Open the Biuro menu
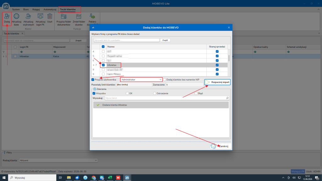This screenshot has height=181, width=322. click(x=26, y=9)
